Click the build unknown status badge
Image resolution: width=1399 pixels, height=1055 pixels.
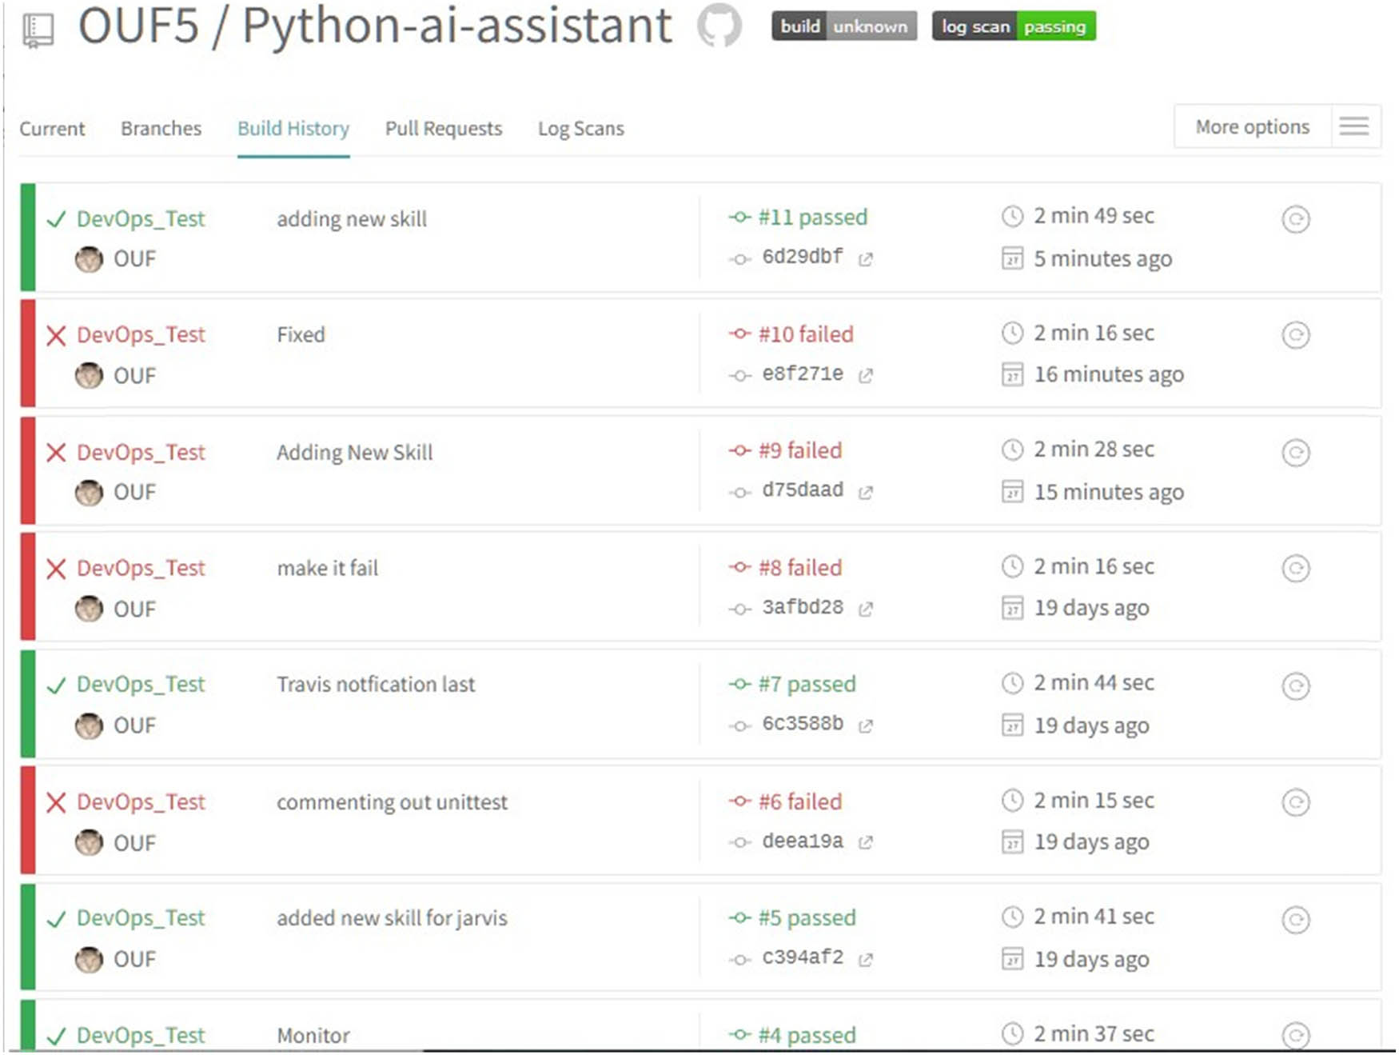(x=843, y=26)
